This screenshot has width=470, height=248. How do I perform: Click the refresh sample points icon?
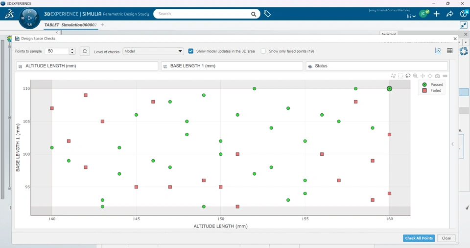point(85,51)
